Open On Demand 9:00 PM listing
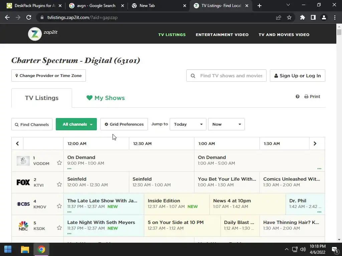Viewport: 342px width, 256px height. [129, 160]
